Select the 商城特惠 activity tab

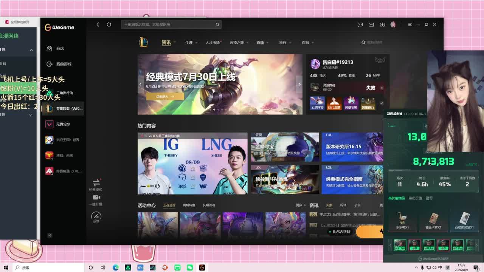pyautogui.click(x=189, y=205)
